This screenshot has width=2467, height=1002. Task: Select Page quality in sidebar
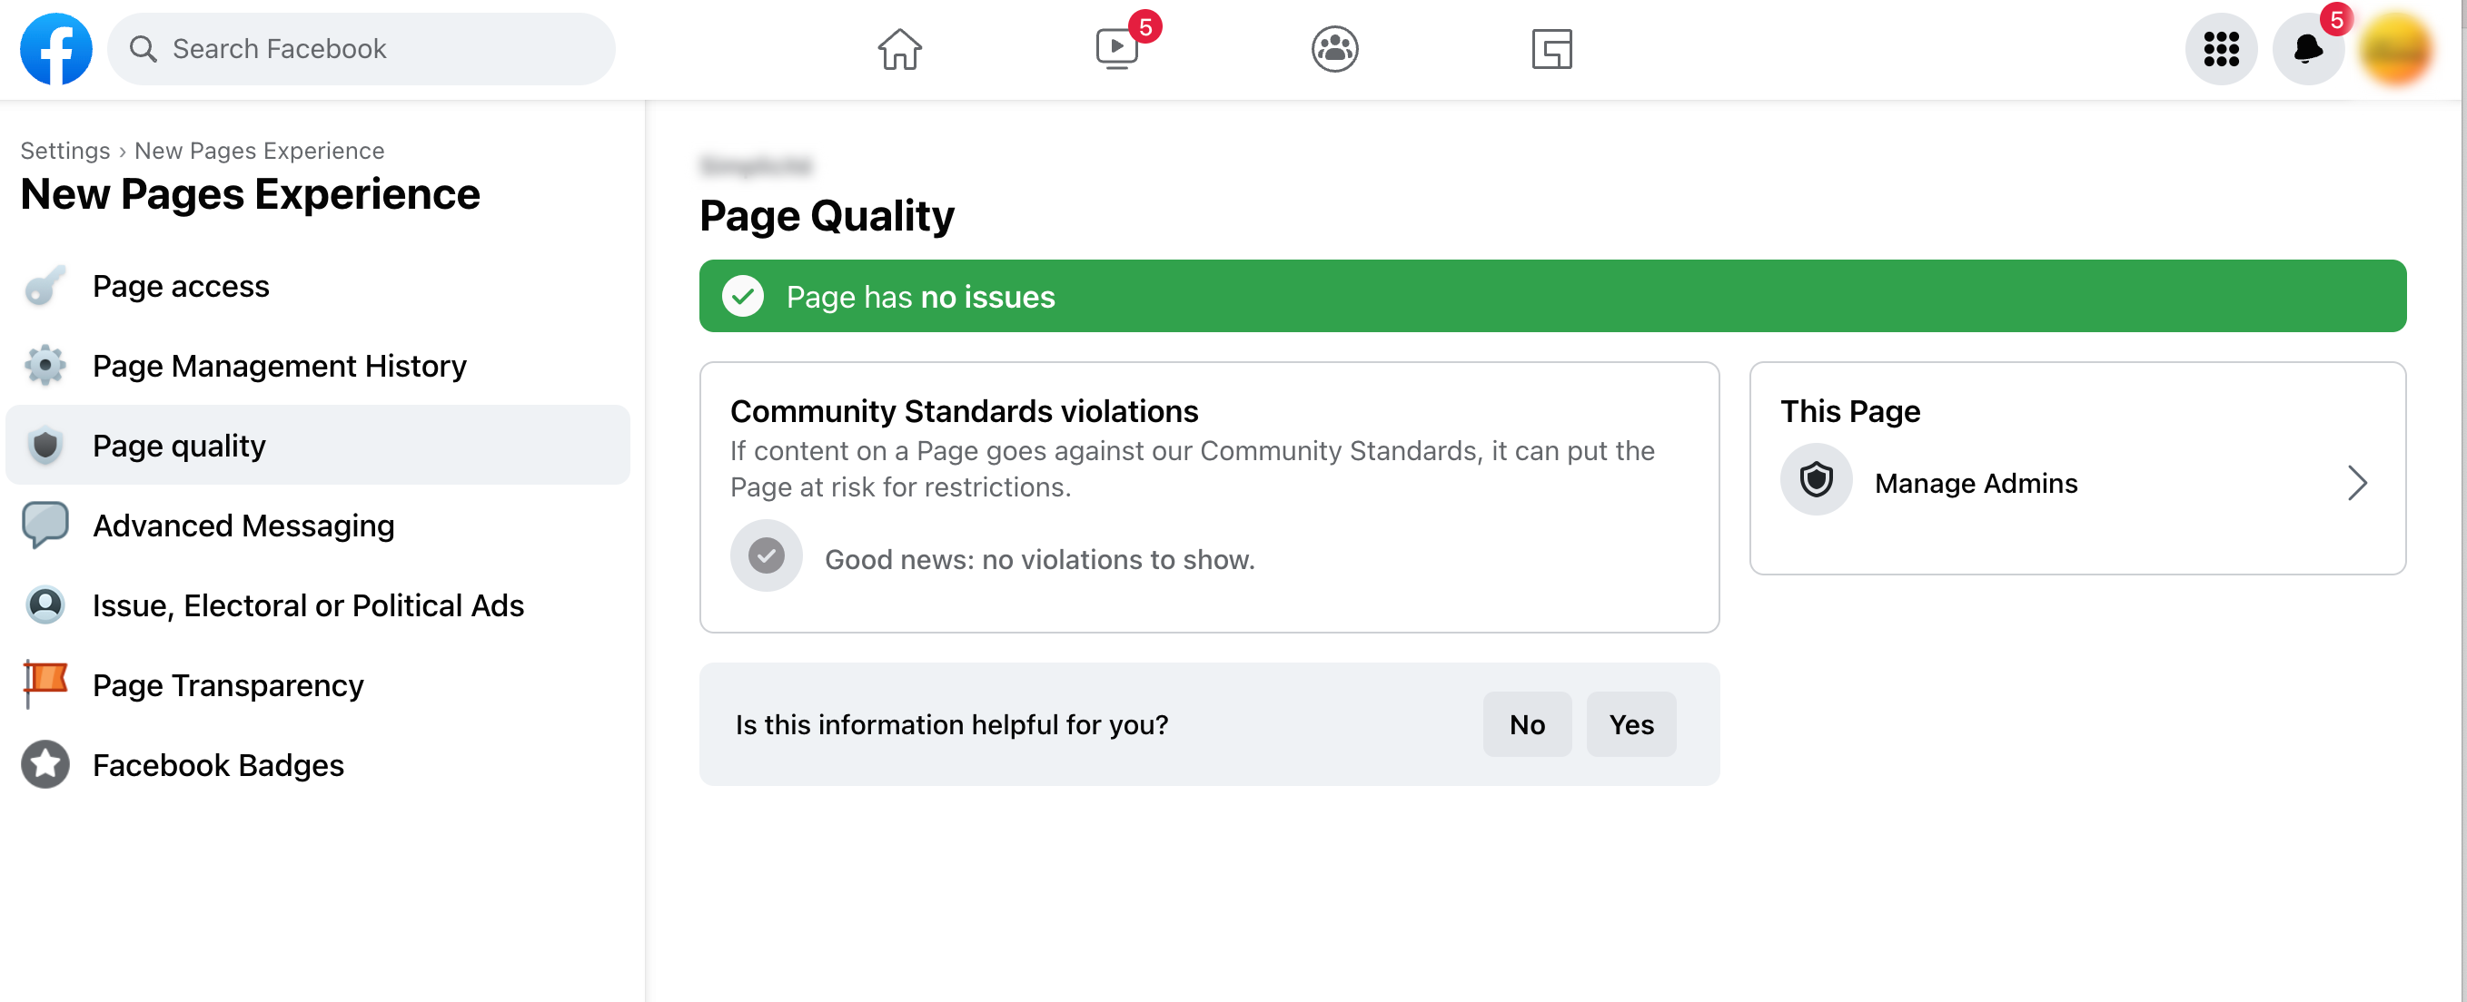[x=179, y=445]
